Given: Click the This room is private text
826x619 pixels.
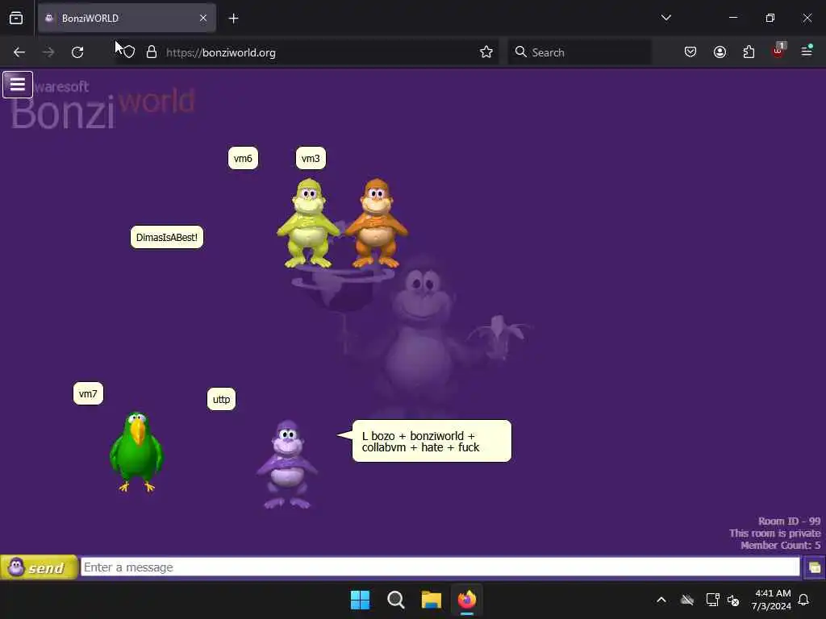Looking at the screenshot, I should click(x=775, y=534).
